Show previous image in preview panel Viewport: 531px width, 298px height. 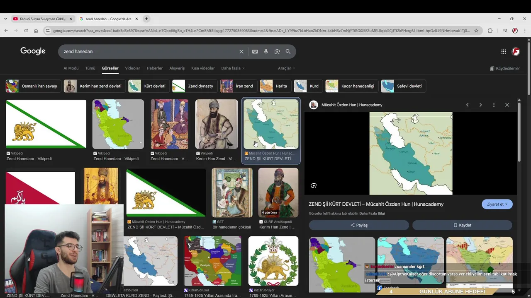(467, 105)
